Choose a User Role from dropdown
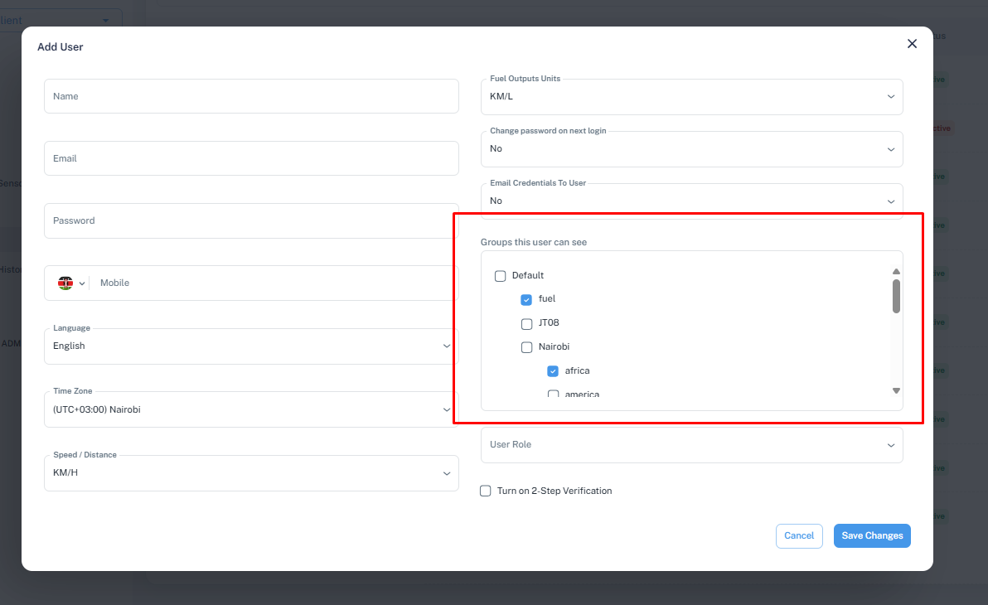This screenshot has width=988, height=605. pyautogui.click(x=691, y=445)
